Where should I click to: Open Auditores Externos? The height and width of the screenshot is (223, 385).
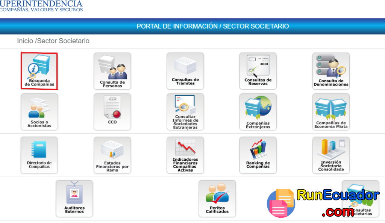point(74,199)
